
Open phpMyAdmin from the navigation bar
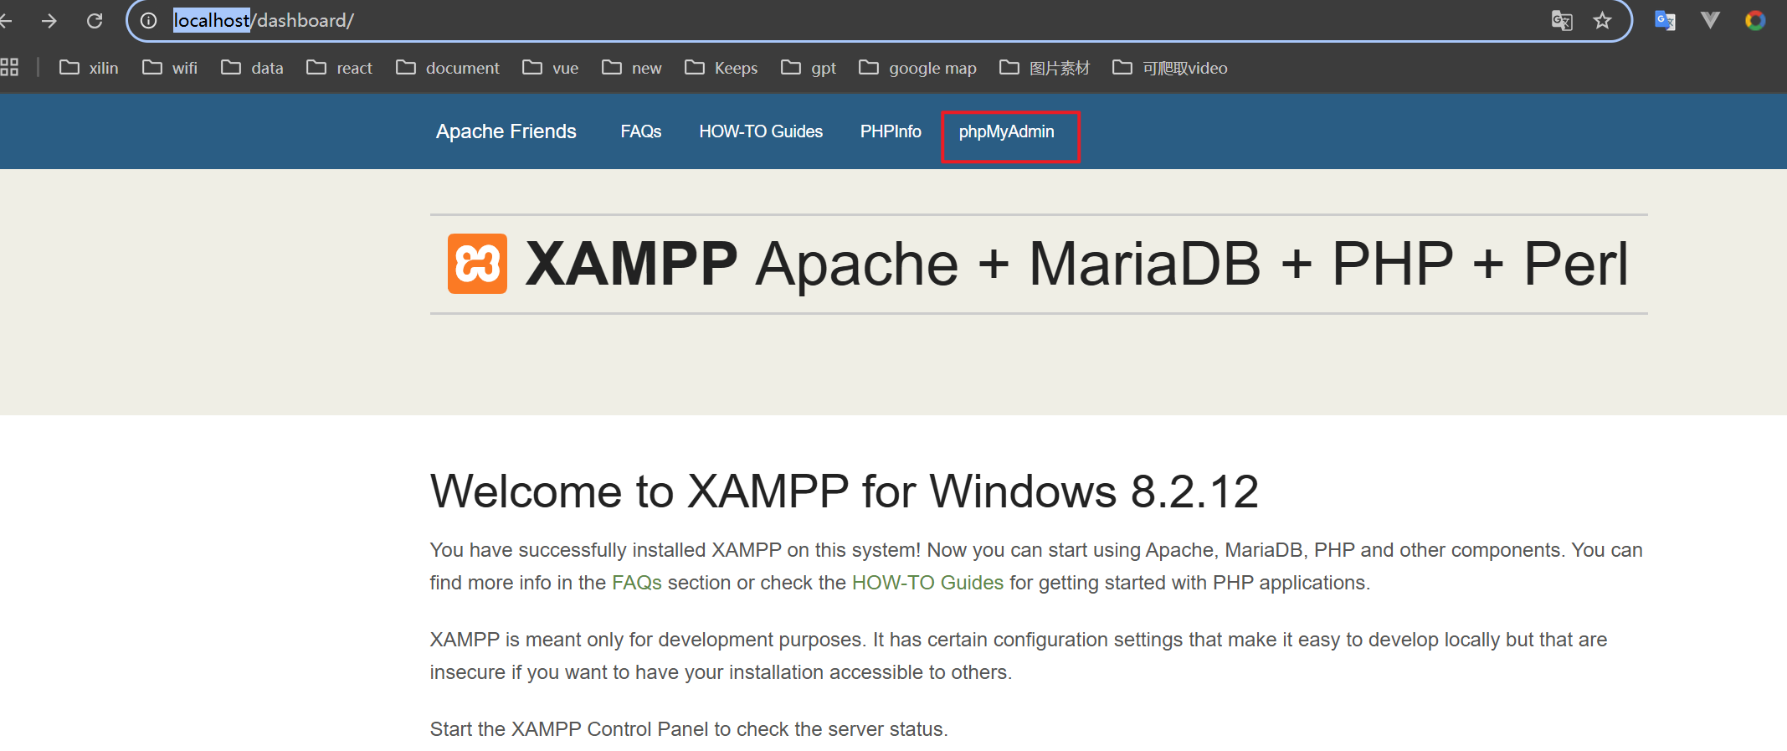(1007, 131)
